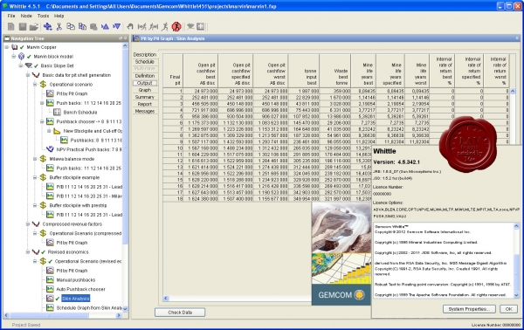Collapse the Revised economics node

tap(28, 252)
